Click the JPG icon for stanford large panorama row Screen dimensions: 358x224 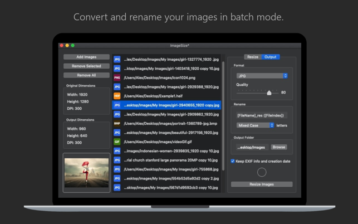pos(117,160)
